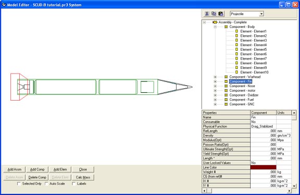The image size is (300, 195).
Task: Enable the Selected Only checkbox
Action: 19,184
